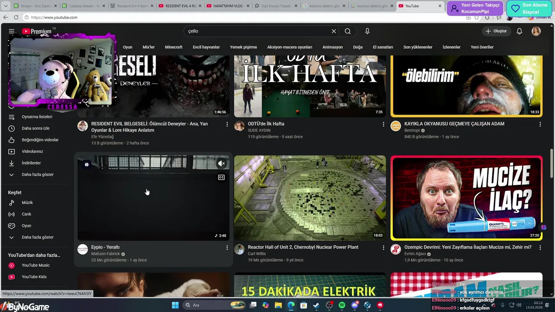Open Daha sonra izle in sidebar
The image size is (555, 312).
pos(35,128)
